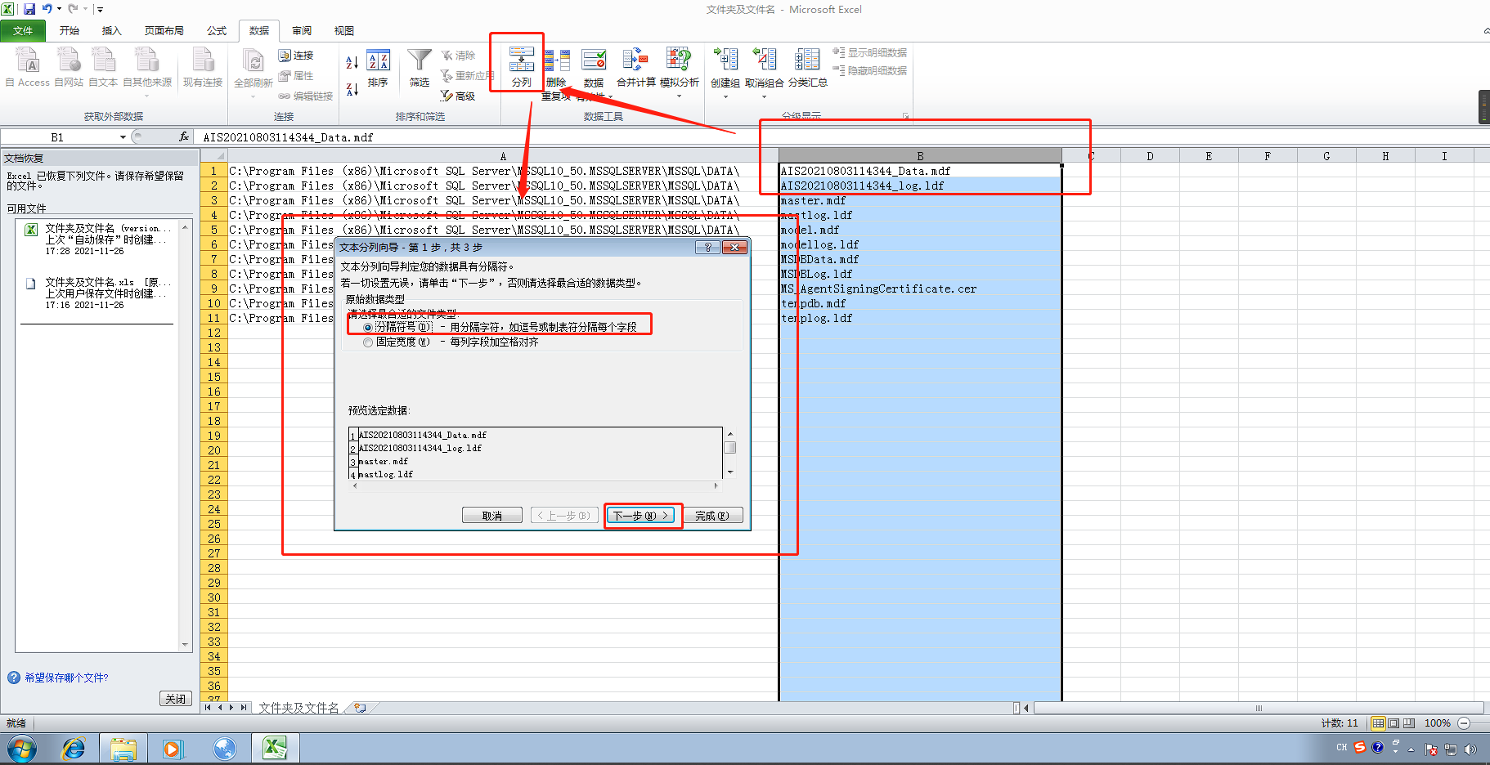The width and height of the screenshot is (1490, 765).
Task: Select the 固定宽度 fixed width radio option
Action: pyautogui.click(x=368, y=342)
